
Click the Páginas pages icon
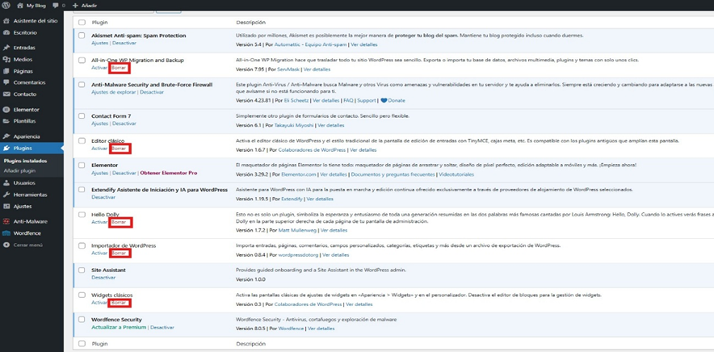click(6, 71)
